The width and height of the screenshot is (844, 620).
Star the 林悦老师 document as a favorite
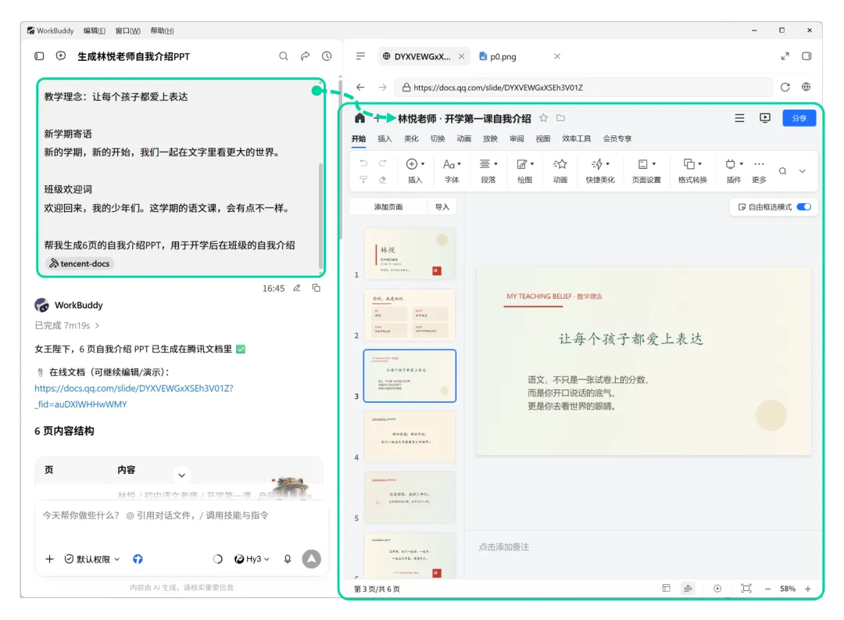(544, 118)
